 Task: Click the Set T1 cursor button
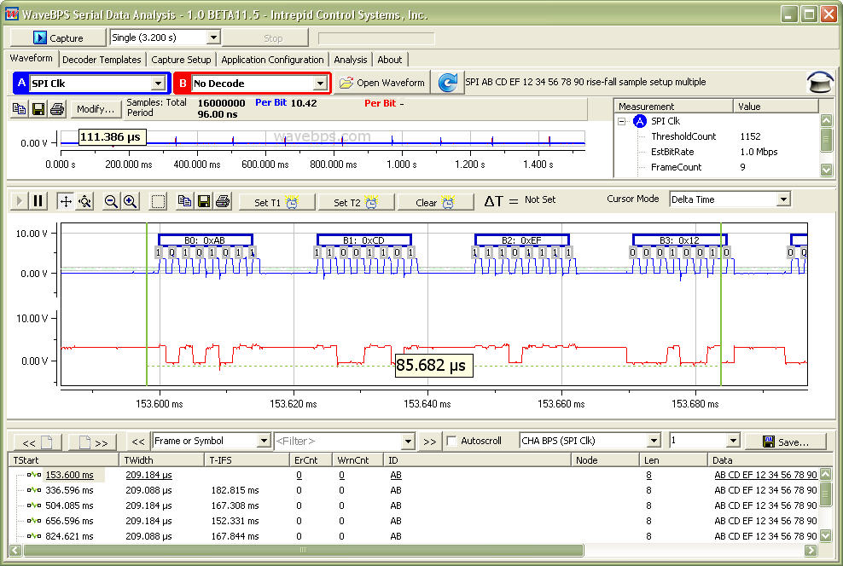(276, 202)
